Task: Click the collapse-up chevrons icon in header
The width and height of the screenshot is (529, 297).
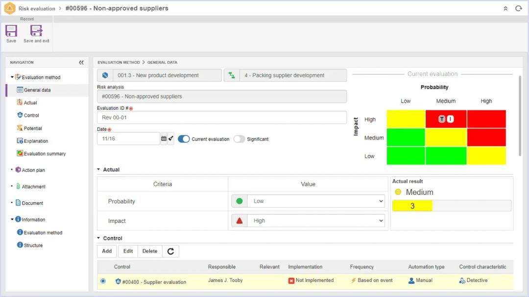Action: [505, 8]
